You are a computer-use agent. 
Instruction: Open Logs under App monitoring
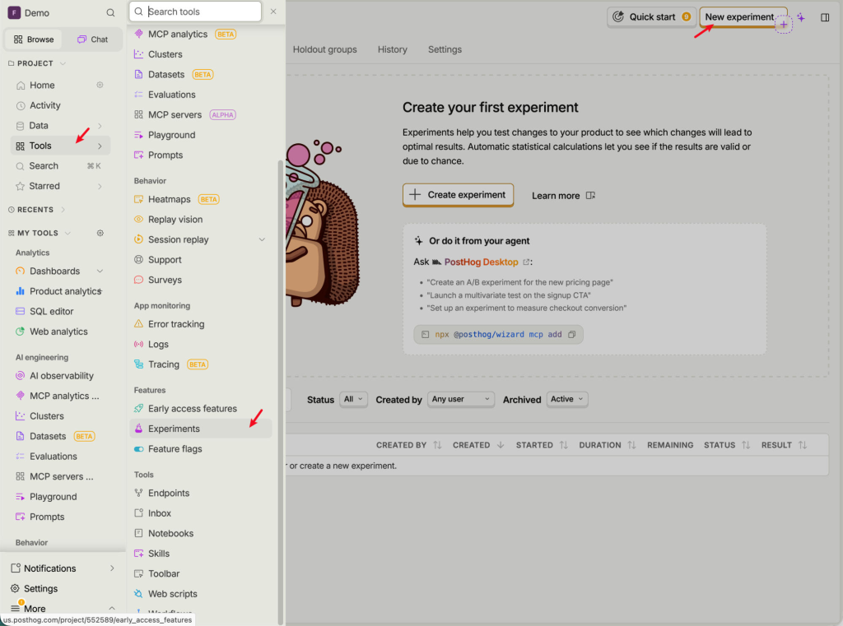point(201,344)
